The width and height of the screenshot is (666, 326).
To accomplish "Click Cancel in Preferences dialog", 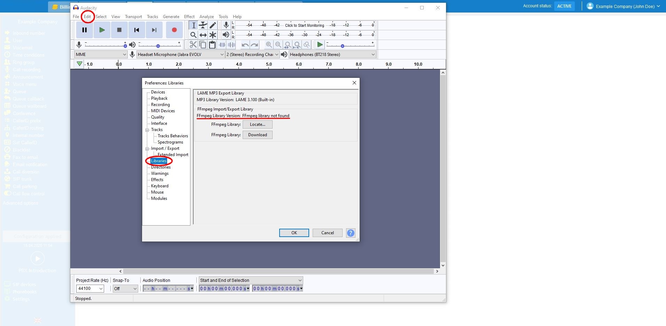I will (328, 233).
